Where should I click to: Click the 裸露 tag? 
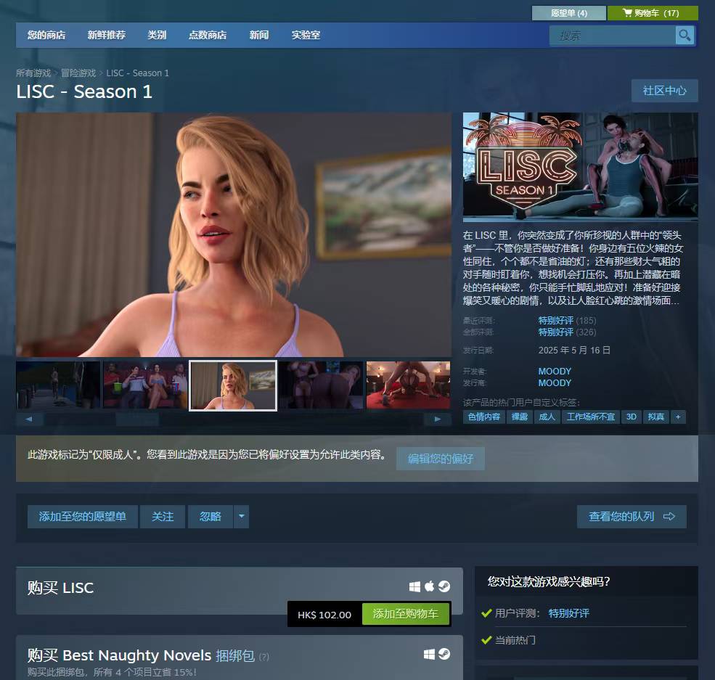(x=520, y=417)
